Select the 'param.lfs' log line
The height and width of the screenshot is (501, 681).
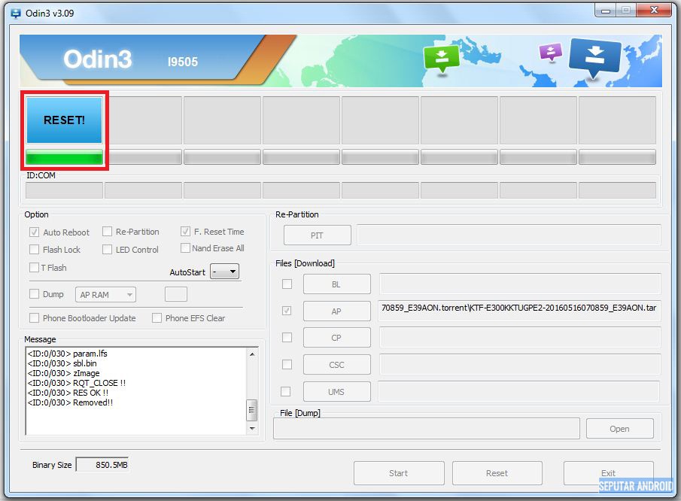67,354
